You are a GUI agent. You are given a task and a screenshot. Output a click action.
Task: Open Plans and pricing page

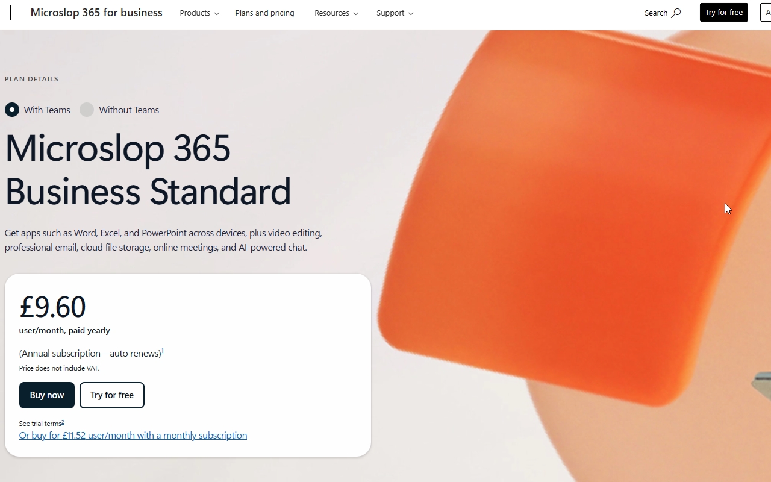pyautogui.click(x=265, y=13)
